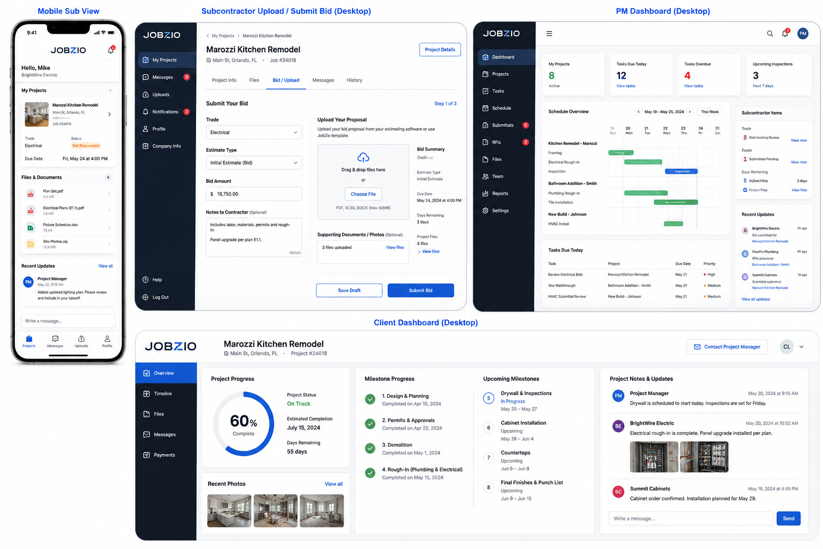Open Settings in PM Dashboard sidebar
This screenshot has width=823, height=549.
coord(506,211)
